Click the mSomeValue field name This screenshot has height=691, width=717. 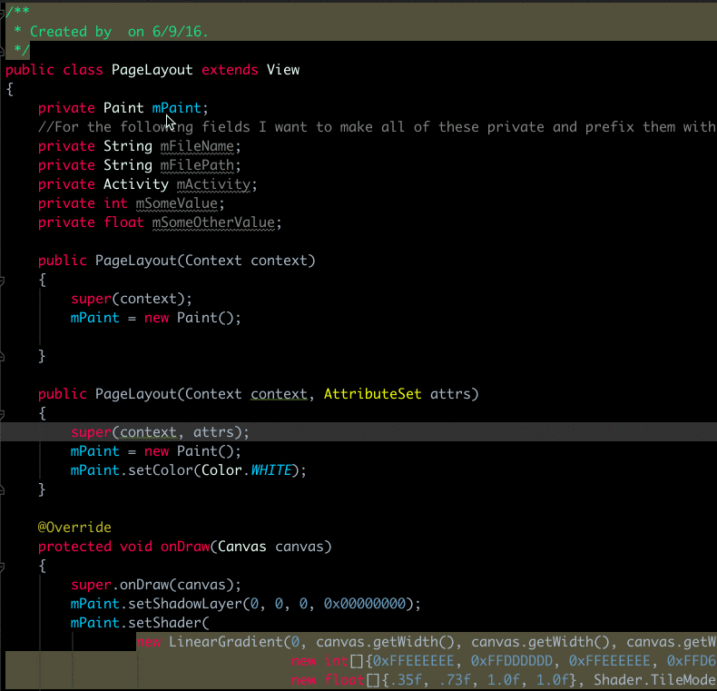[x=176, y=203]
